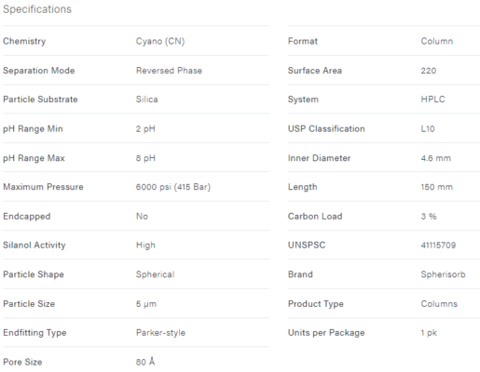Click the Inner Diameter 4.6 mm value
480x372 pixels.
(436, 158)
